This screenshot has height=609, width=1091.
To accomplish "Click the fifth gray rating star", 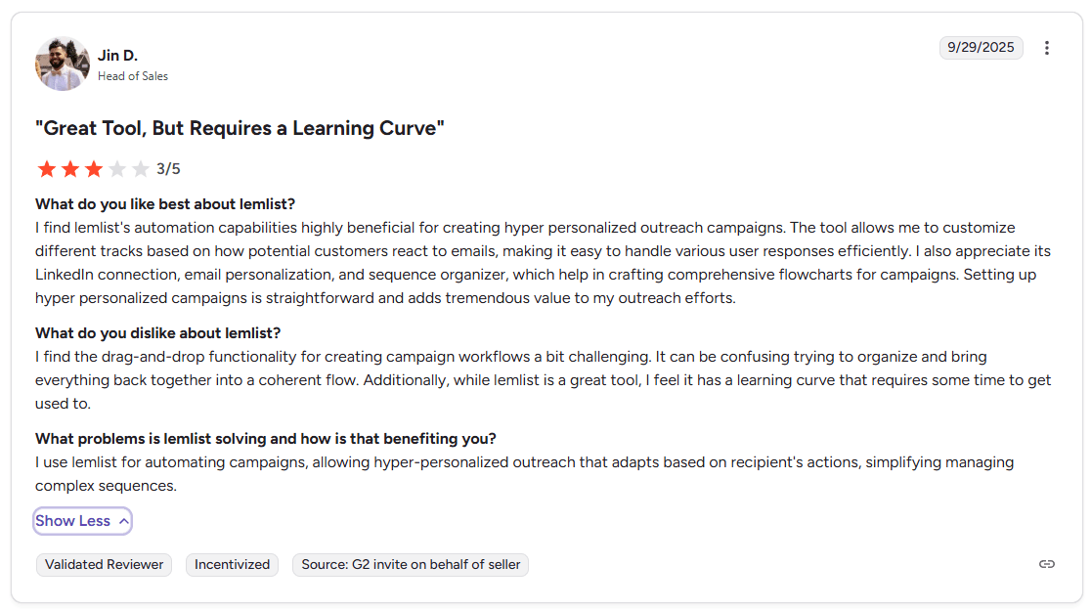I will [141, 169].
